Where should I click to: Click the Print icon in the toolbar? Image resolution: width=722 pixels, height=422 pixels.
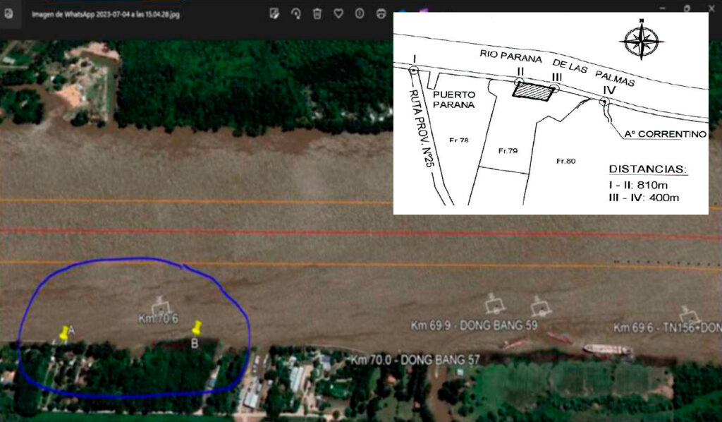tap(381, 13)
